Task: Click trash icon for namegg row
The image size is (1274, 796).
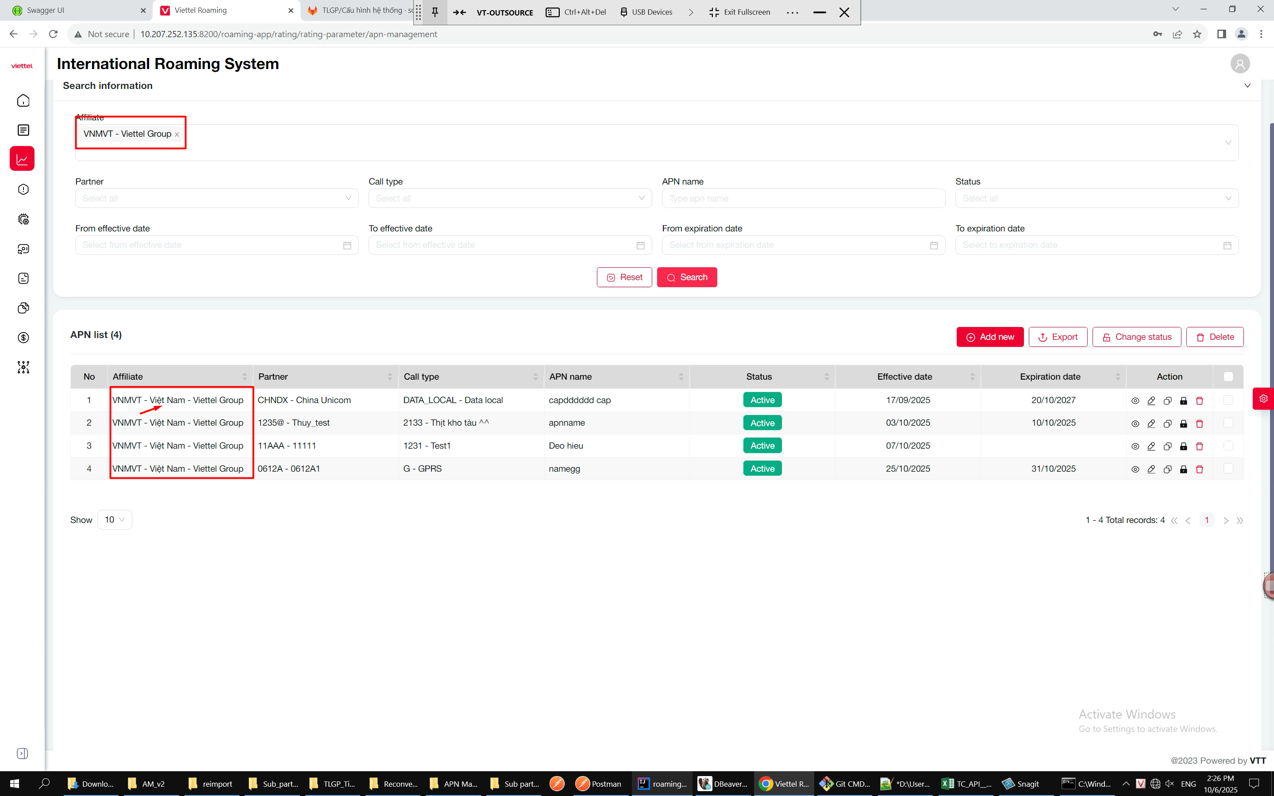Action: tap(1200, 469)
